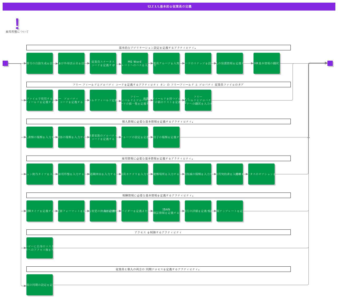Select the 個人情報に必要な基本情報 section header
338x298 pixels.
[x=158, y=122]
